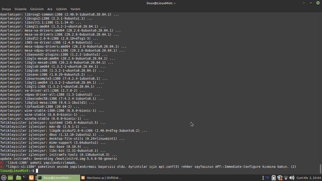The image size is (322, 181).
Task: Open the Files folder launcher in panel
Action: pyautogui.click(x=19, y=178)
